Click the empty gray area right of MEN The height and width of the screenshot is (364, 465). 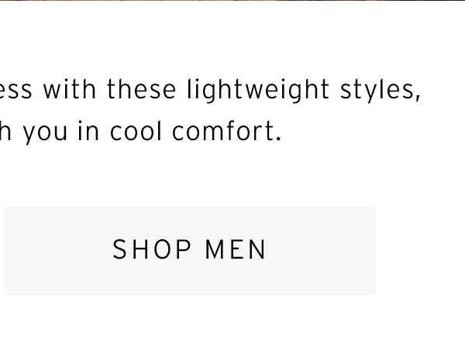point(321,251)
